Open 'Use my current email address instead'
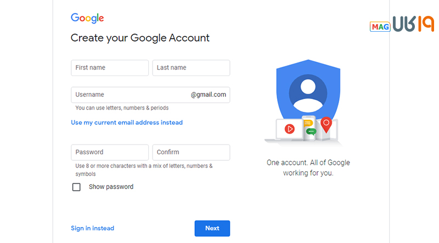Viewport: 439px width, 243px height. click(x=127, y=123)
